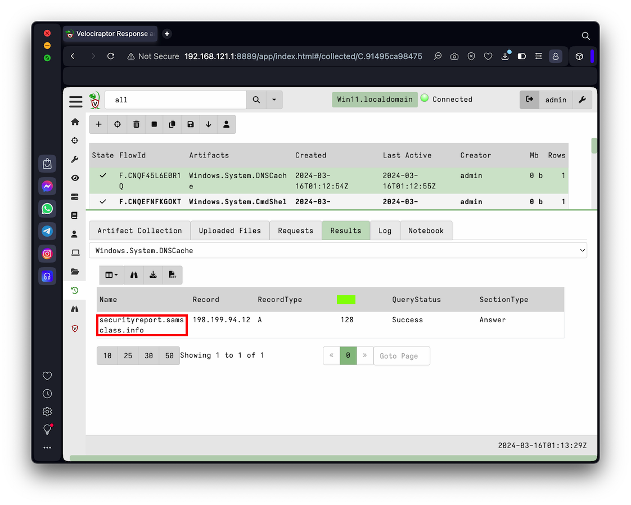Click the person icon toolbar button

coord(226,124)
